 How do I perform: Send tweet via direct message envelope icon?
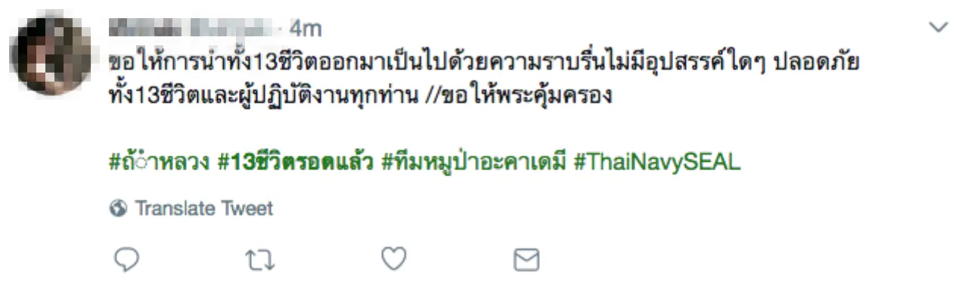(x=526, y=261)
